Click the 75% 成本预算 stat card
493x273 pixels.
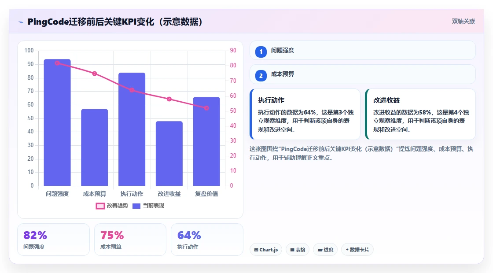(130, 240)
